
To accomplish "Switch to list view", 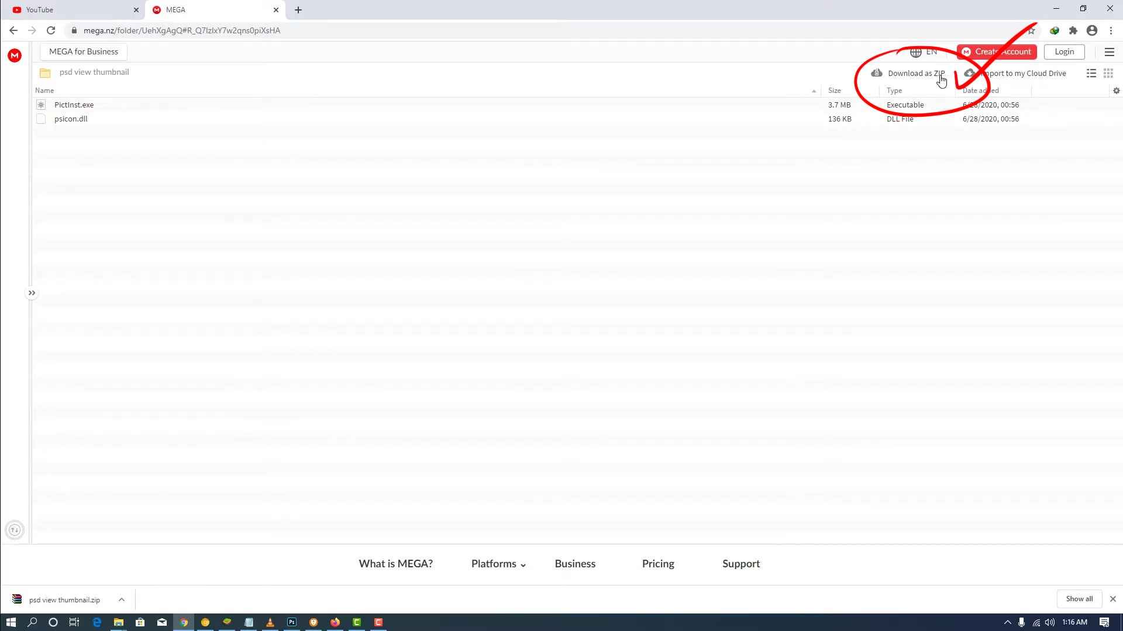I will tap(1091, 73).
